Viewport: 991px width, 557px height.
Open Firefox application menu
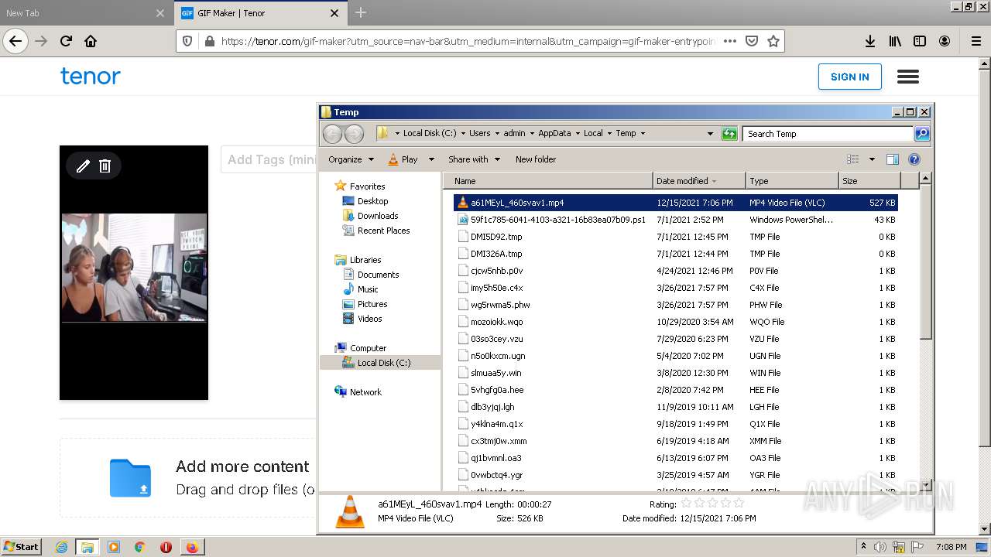point(976,41)
